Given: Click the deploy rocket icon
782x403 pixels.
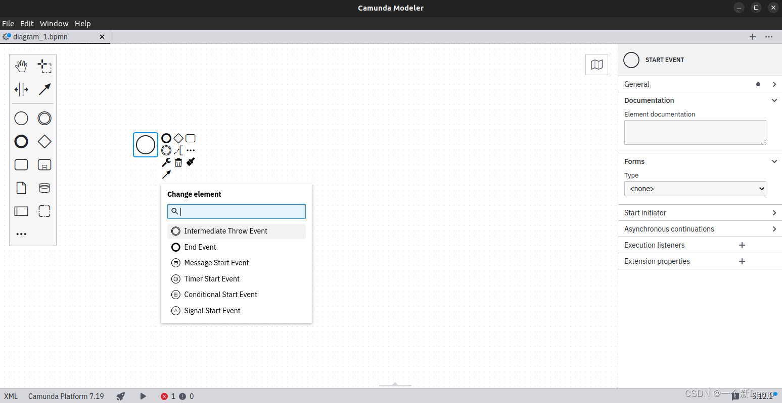Looking at the screenshot, I should tap(121, 396).
